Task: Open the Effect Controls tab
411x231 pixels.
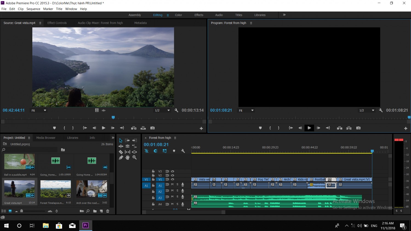Action: (57, 23)
